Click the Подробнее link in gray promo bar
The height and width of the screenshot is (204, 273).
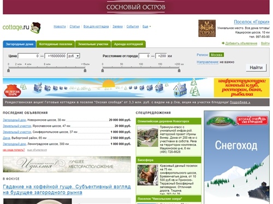[x=240, y=102]
